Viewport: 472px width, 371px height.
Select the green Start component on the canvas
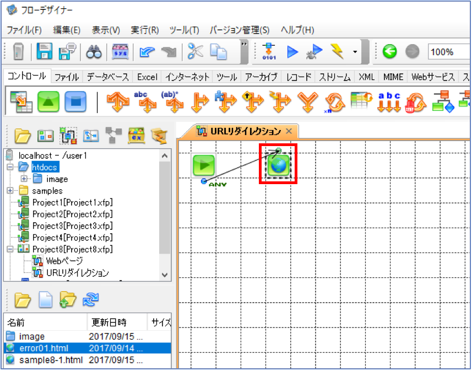point(203,165)
